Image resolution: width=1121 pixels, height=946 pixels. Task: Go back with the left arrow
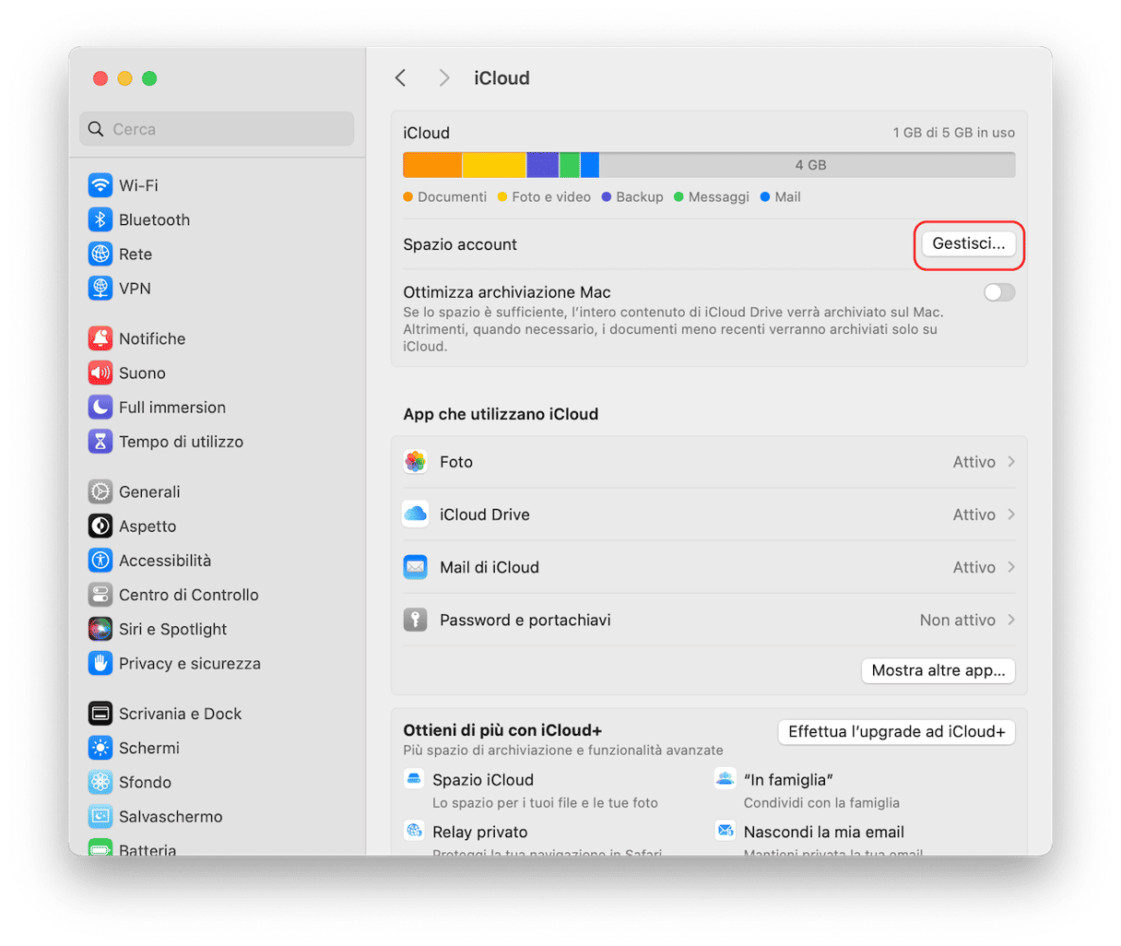point(400,78)
